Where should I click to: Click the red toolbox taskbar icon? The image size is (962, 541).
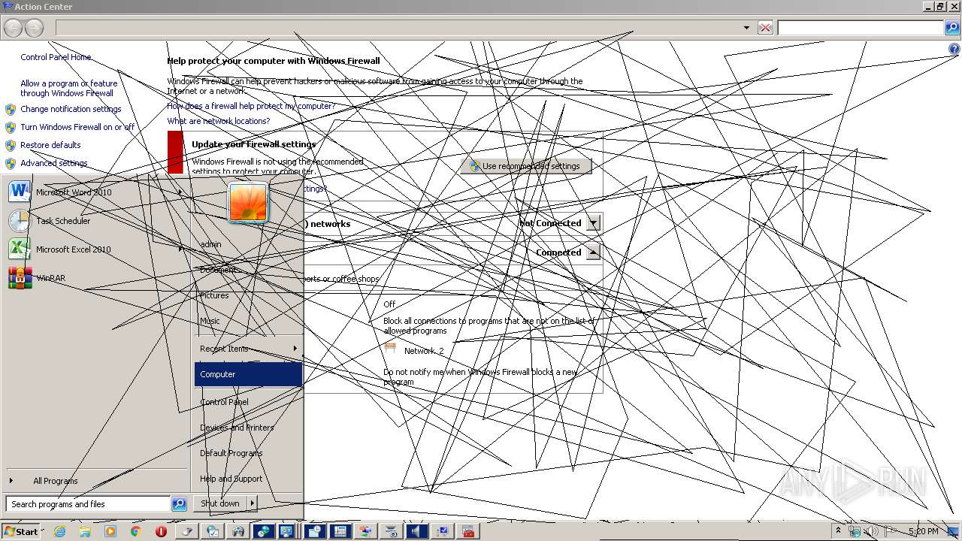(x=468, y=531)
